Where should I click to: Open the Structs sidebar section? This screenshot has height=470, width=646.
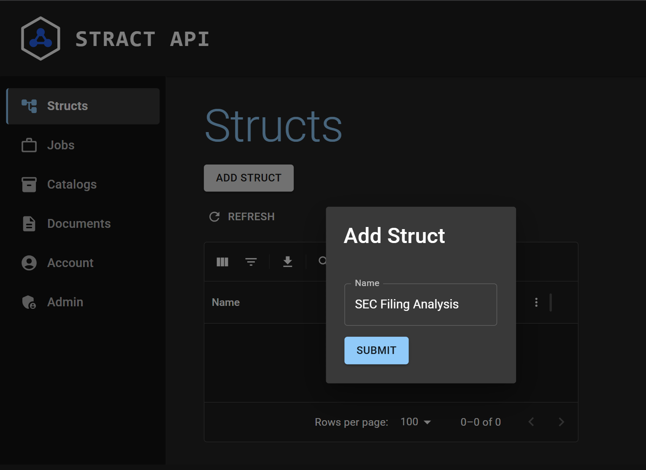[83, 106]
